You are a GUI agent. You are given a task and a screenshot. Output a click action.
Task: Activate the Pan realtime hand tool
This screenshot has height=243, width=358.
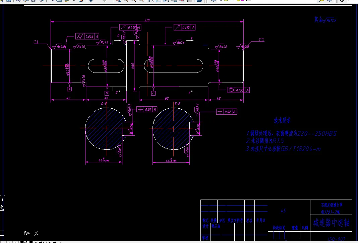click(118, 1)
